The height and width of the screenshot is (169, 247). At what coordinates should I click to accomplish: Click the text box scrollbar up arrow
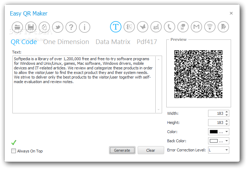159,60
